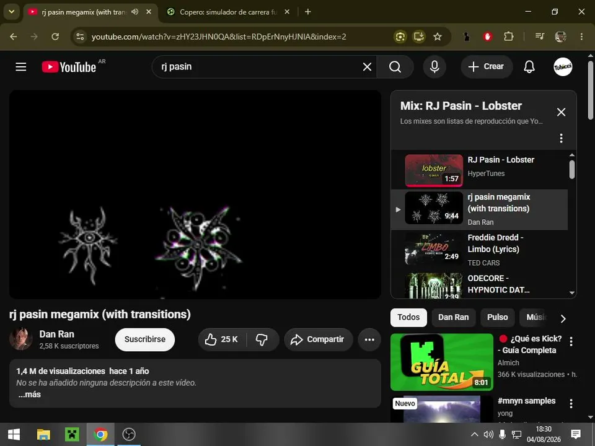Click the YouTube URL address bar
Screen dimensions: 595x446
point(219,37)
